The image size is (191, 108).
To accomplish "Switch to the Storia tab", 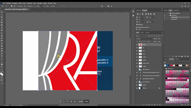I will (166, 10).
